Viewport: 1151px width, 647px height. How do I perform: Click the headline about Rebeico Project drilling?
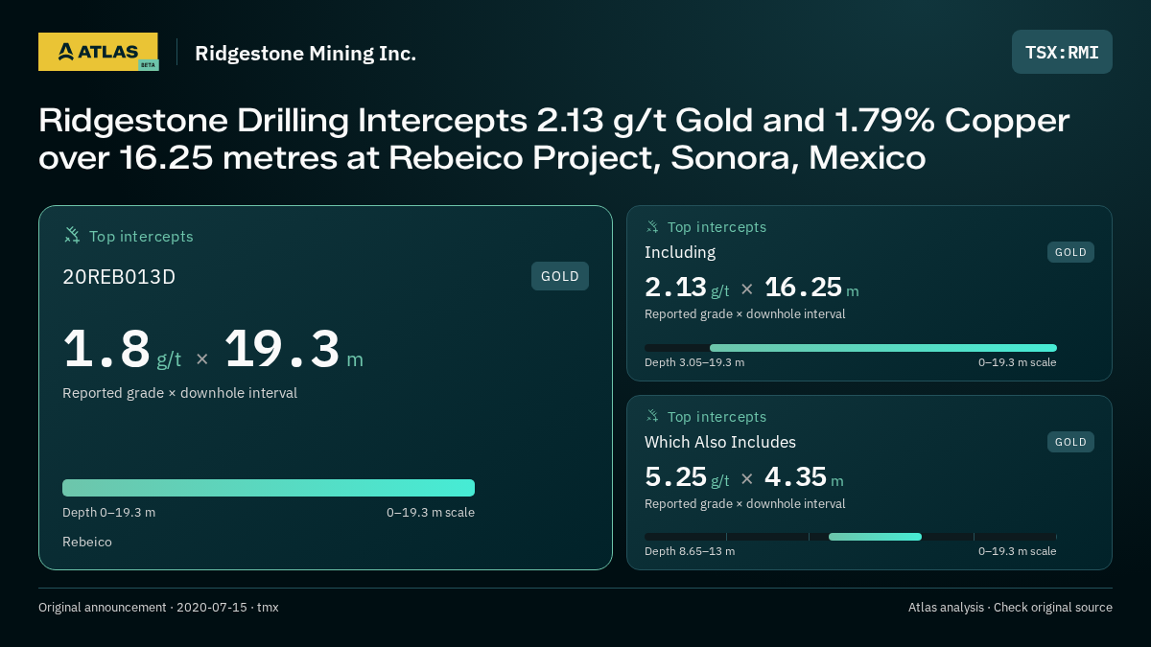553,139
